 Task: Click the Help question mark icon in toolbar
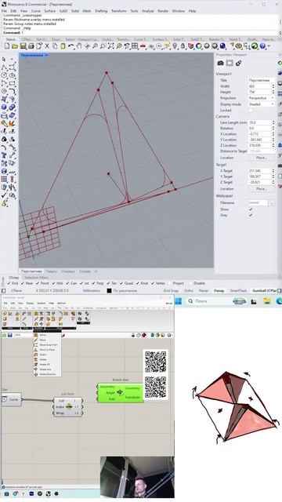[263, 46]
